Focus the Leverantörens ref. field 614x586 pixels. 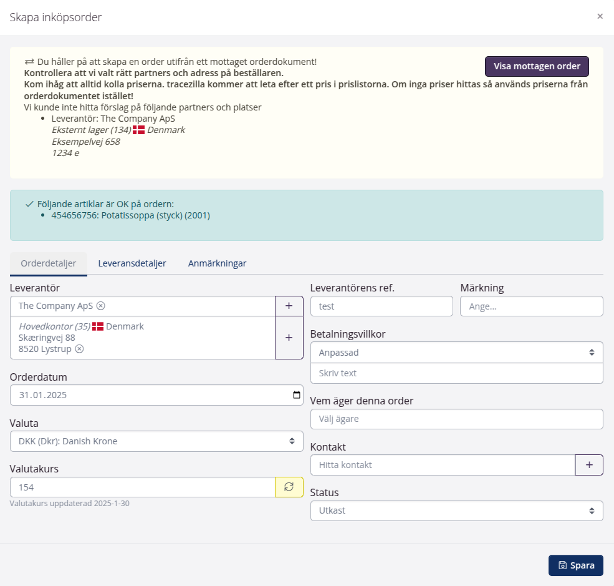pyautogui.click(x=381, y=306)
